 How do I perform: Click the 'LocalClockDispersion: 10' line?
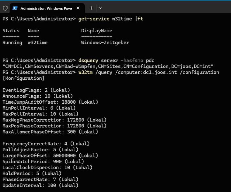[x=47, y=167]
